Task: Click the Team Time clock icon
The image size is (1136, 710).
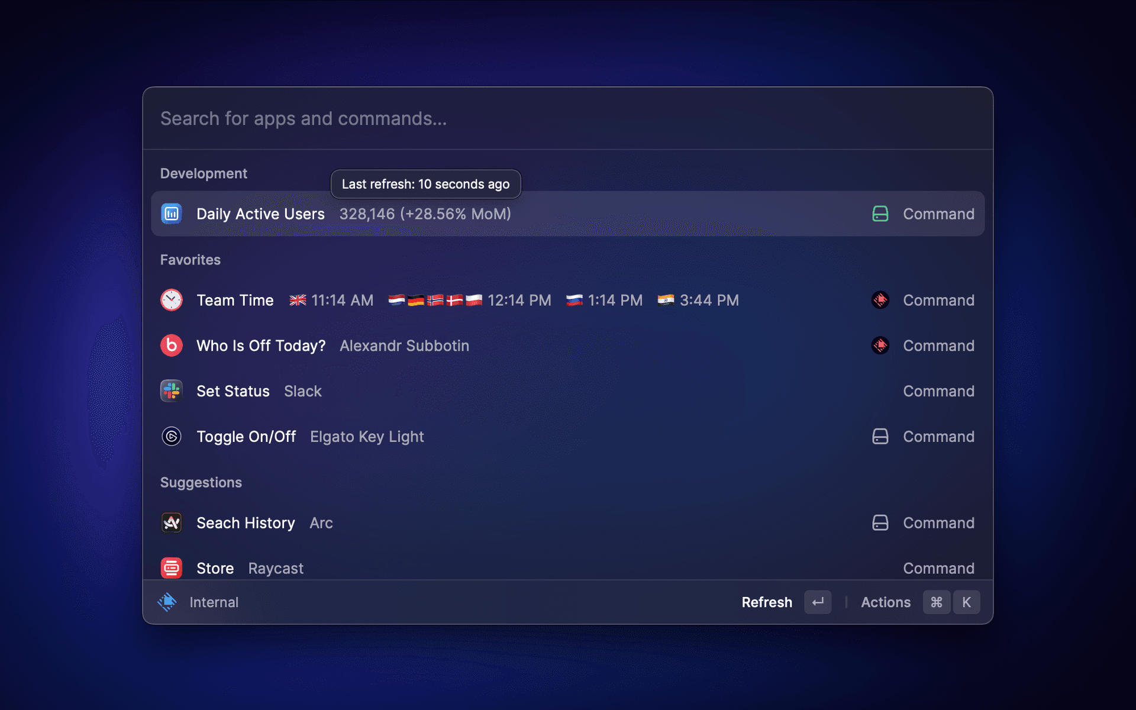Action: coord(172,300)
